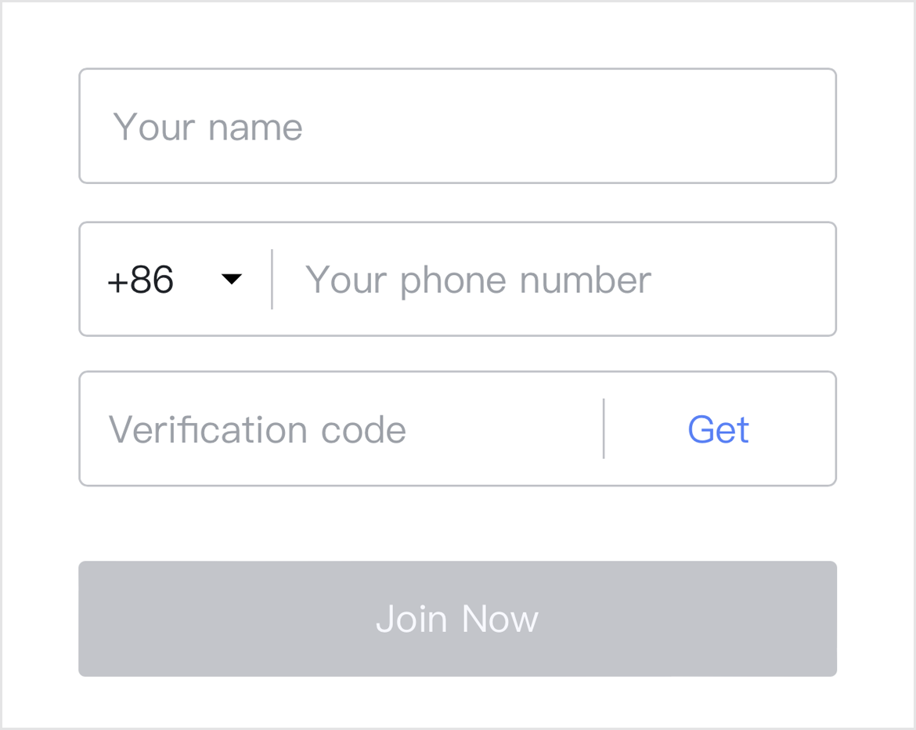
Task: Click the Your name placeholder text
Action: click(x=208, y=125)
